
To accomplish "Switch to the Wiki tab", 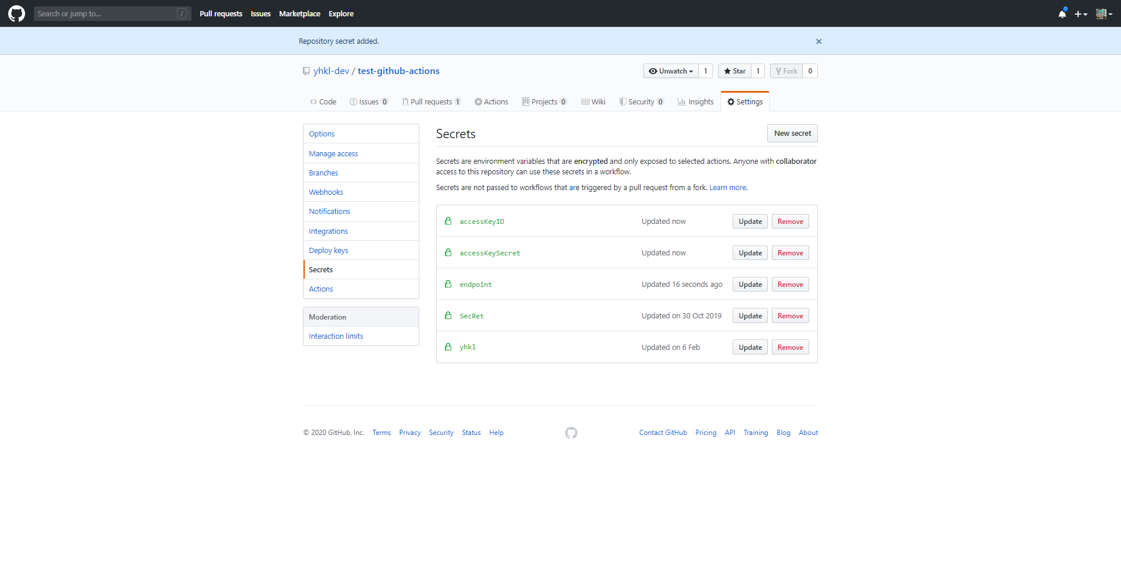I will (x=594, y=102).
